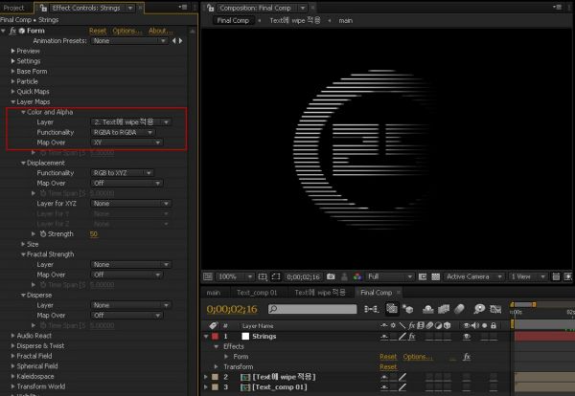Screen dimensions: 575x396
Task: Click the brainstorm icon in the timeline
Action: tap(479, 309)
